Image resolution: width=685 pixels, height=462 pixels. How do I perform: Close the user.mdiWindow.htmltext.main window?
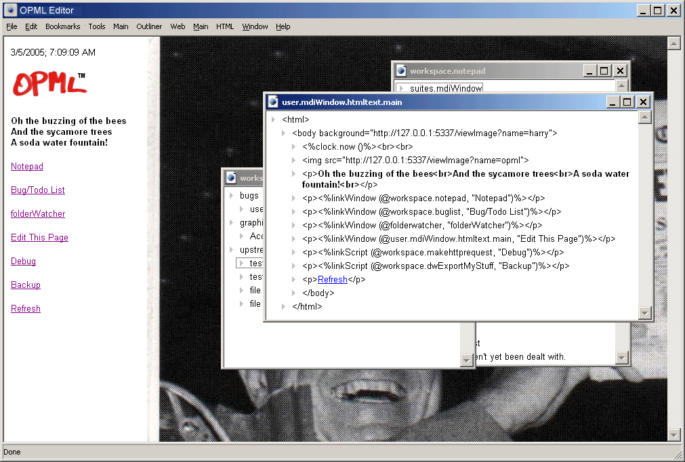[x=643, y=102]
